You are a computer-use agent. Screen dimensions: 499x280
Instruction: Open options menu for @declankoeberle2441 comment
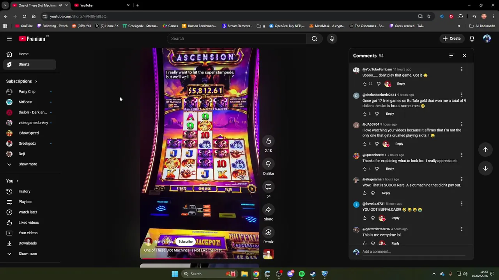click(462, 94)
